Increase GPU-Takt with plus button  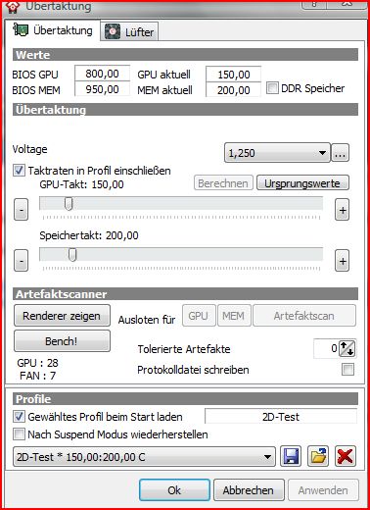pos(343,209)
